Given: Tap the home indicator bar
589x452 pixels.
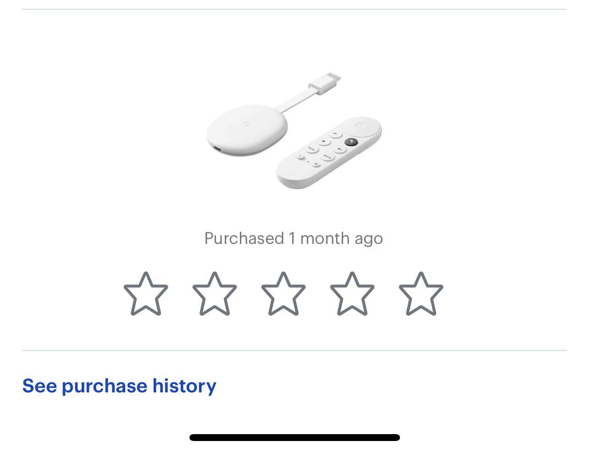Looking at the screenshot, I should (294, 437).
